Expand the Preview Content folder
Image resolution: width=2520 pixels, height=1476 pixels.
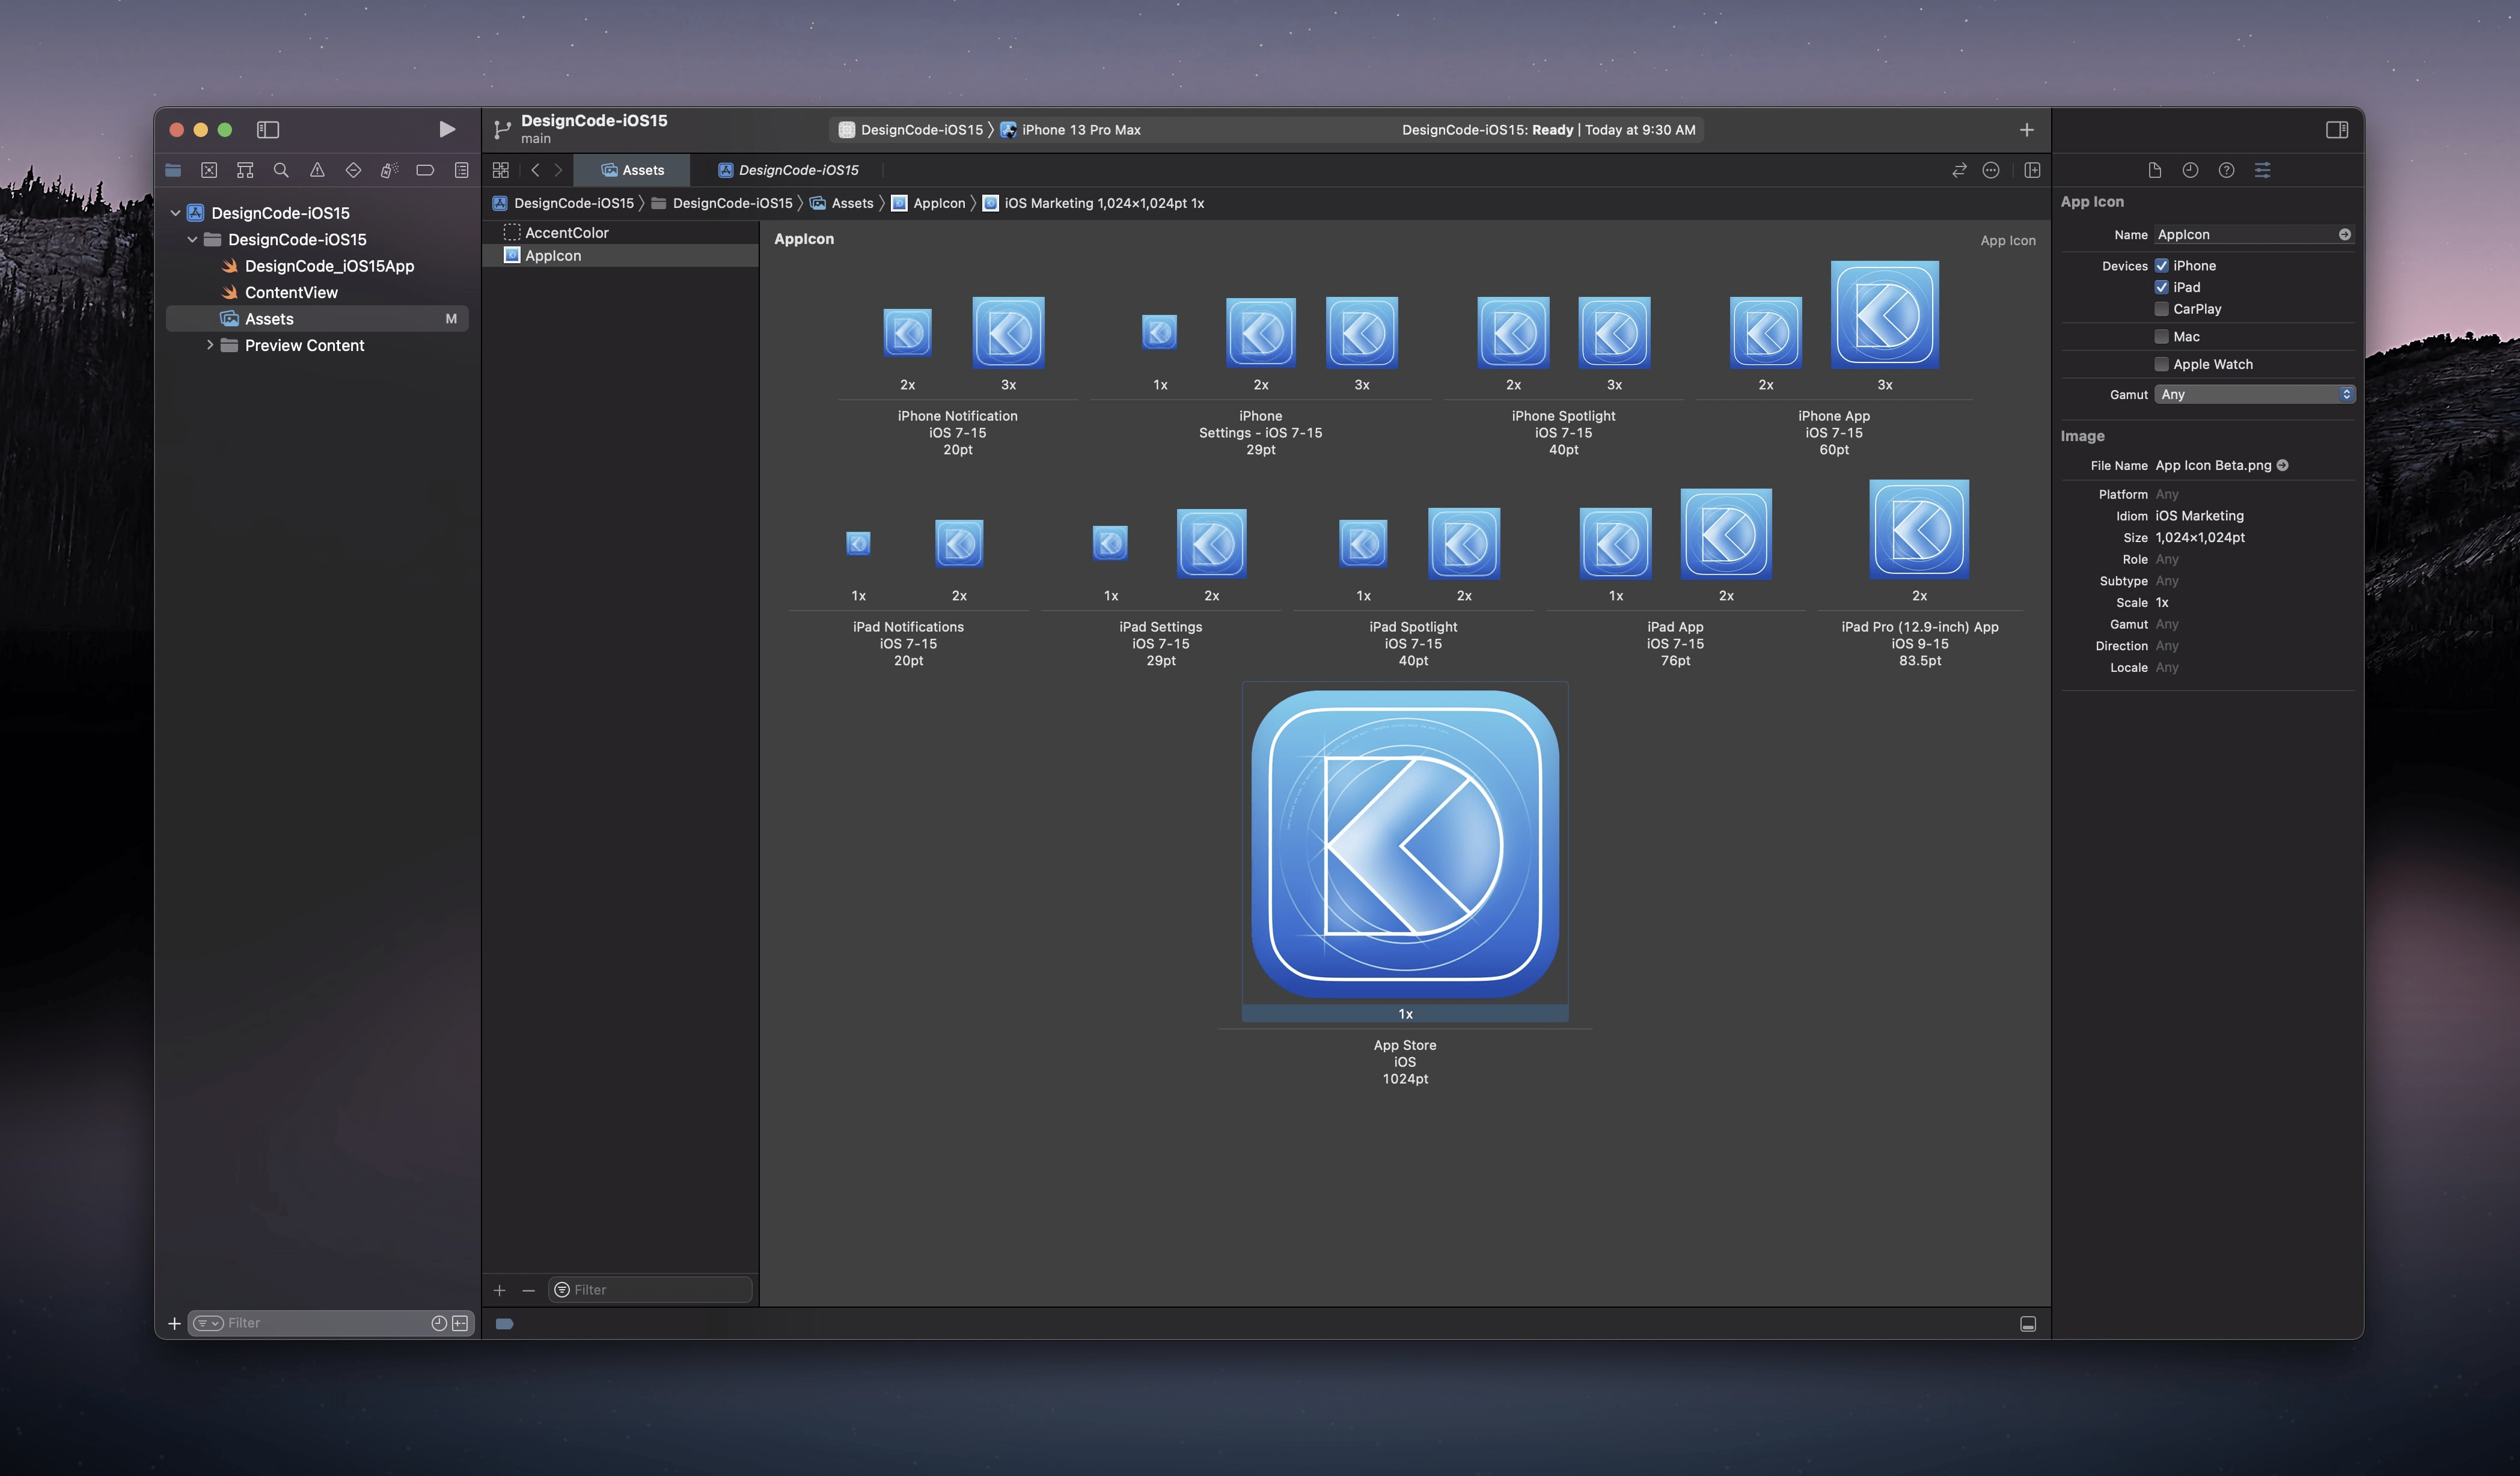210,345
